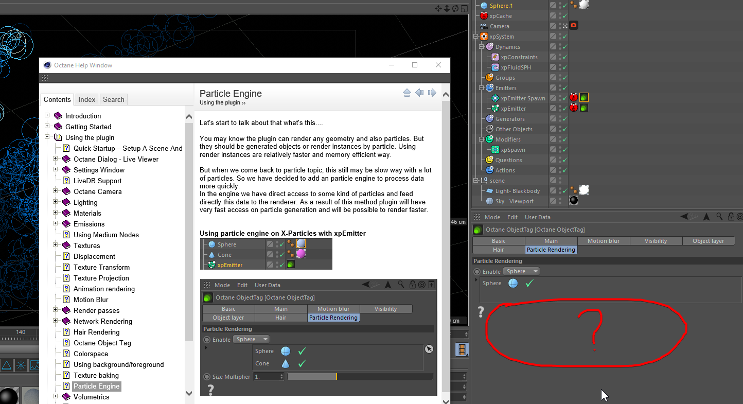Click the Home icon in Octane Help
Screen dimensions: 743x404
tap(407, 93)
